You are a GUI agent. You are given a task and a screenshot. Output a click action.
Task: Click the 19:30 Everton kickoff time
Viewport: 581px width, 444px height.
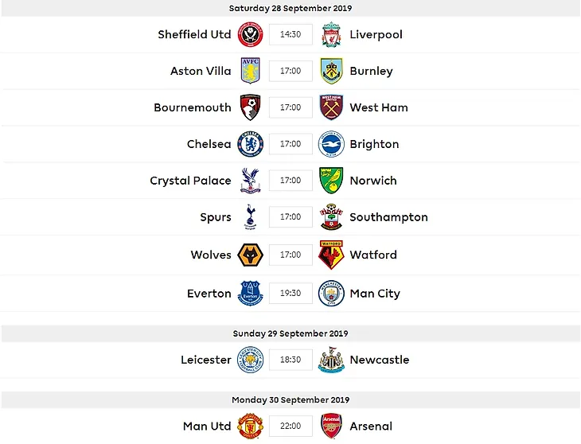[x=290, y=293]
